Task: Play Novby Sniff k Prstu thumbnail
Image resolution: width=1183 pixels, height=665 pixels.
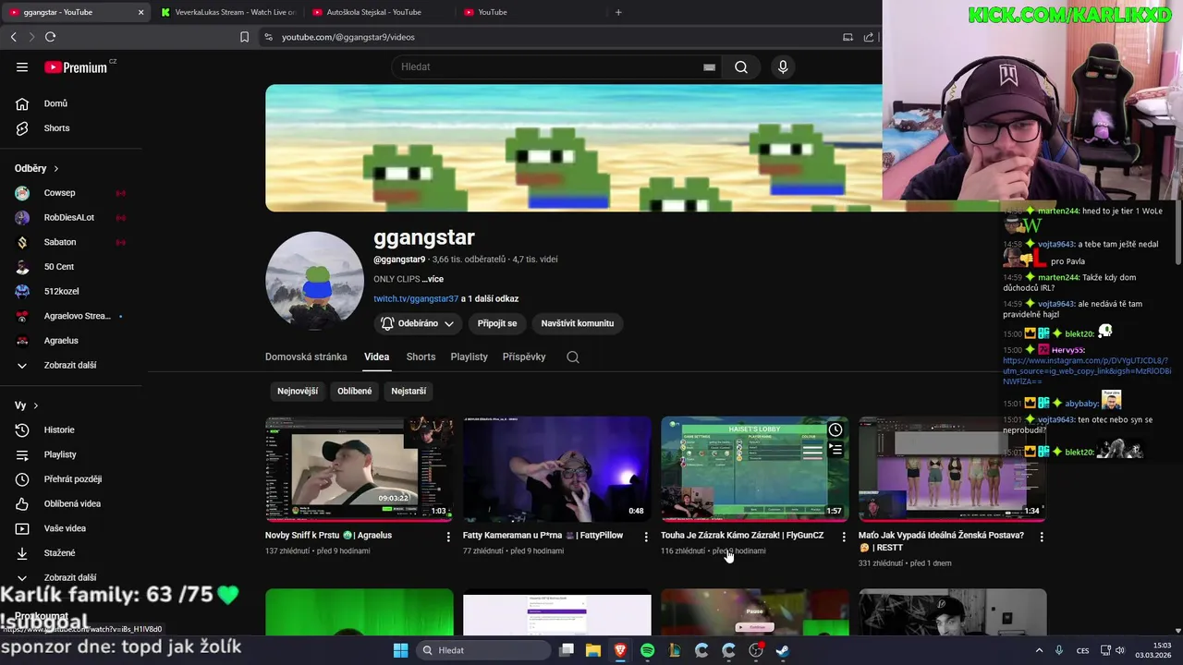Action: 359,469
